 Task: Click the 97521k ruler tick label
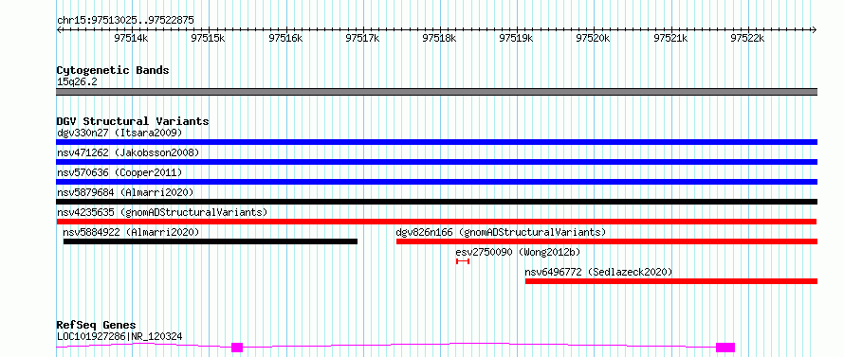(x=670, y=38)
